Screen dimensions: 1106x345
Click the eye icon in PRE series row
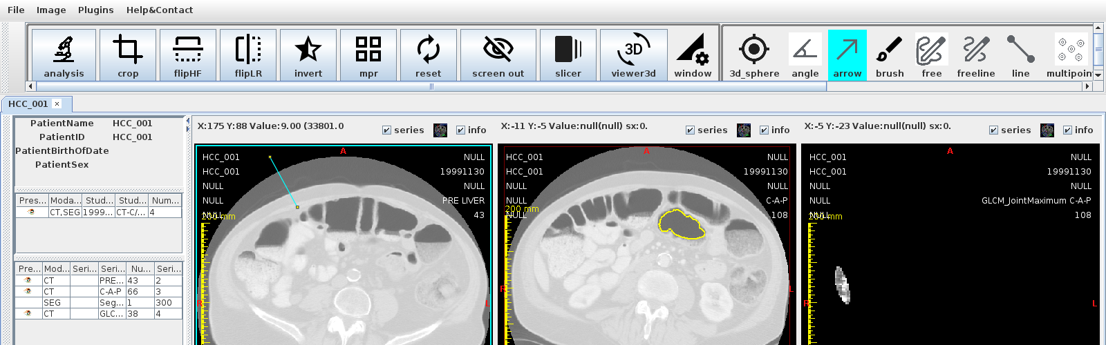pos(28,281)
